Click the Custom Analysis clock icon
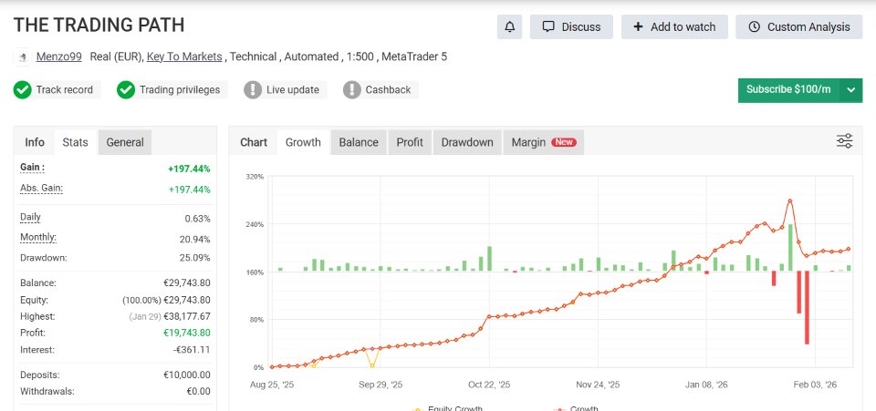876x411 pixels. pyautogui.click(x=754, y=26)
